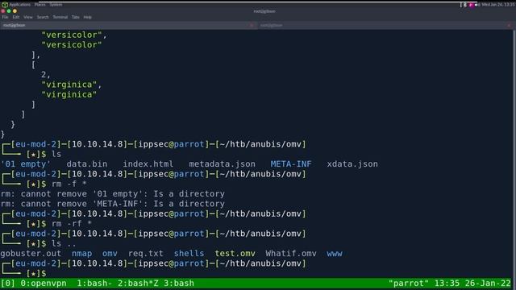Click the yellow window button
516x290 pixels.
click(15, 11)
